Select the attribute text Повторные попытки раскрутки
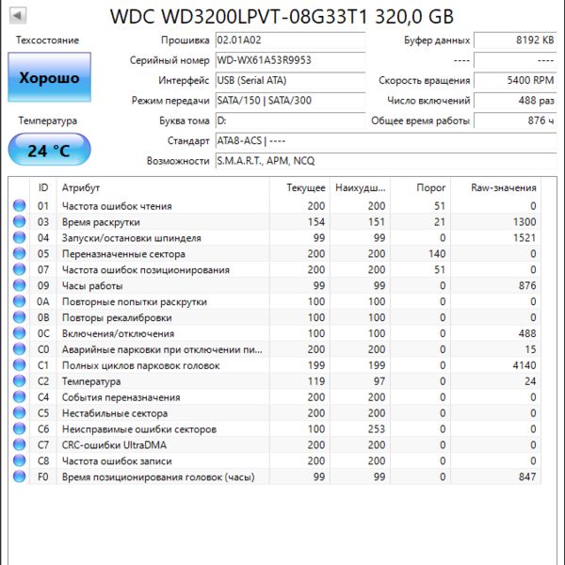 (135, 301)
